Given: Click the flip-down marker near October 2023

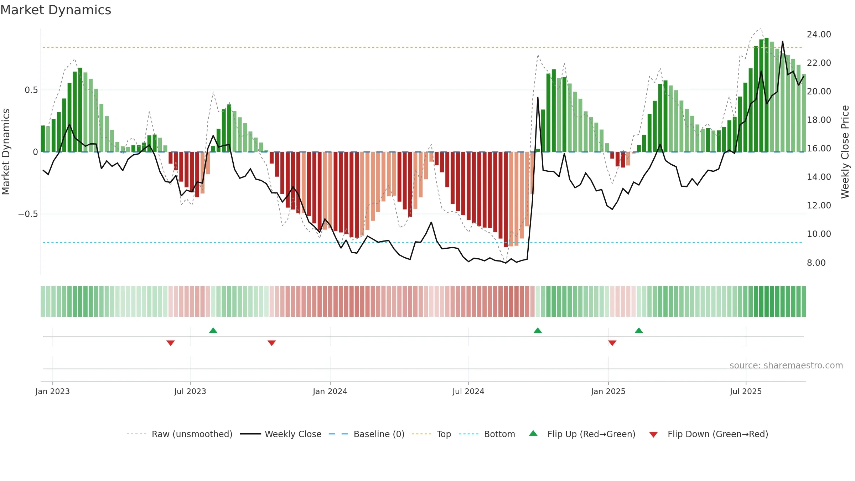Looking at the screenshot, I should pyautogui.click(x=272, y=343).
